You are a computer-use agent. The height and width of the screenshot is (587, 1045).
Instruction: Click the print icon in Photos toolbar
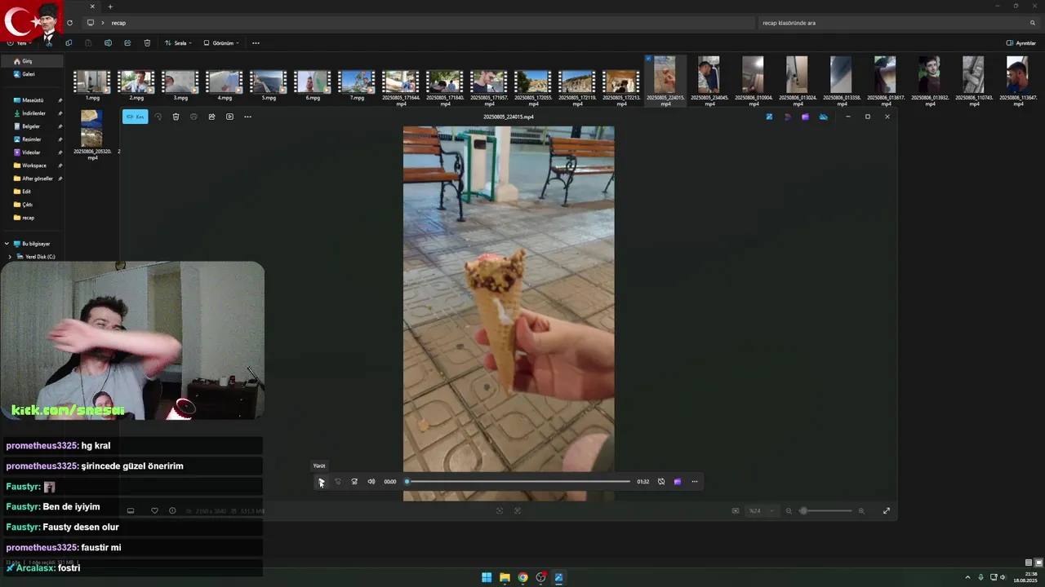tap(193, 117)
